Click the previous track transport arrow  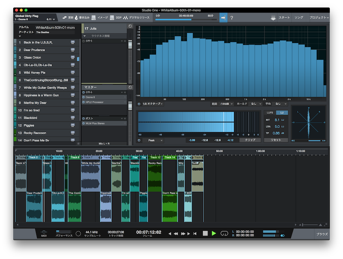pyautogui.click(x=170, y=234)
